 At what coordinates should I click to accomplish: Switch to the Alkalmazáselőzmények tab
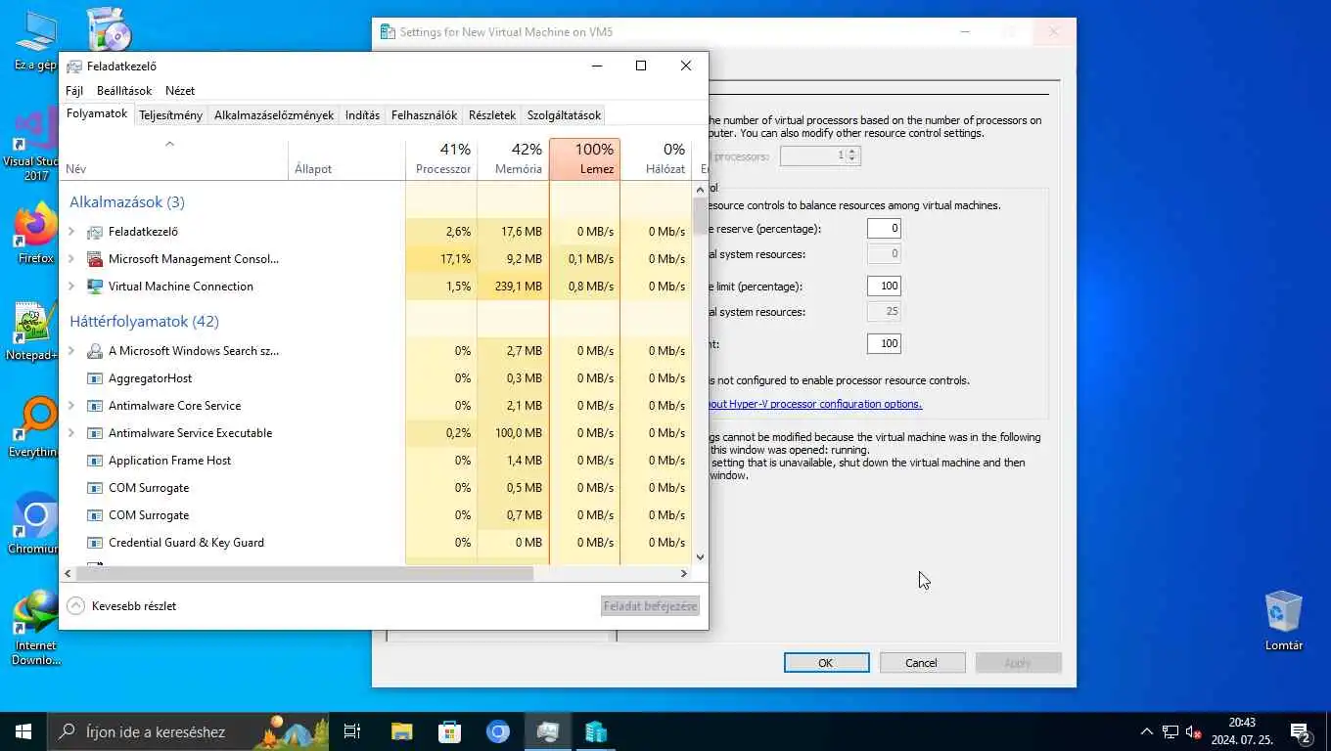coord(274,115)
